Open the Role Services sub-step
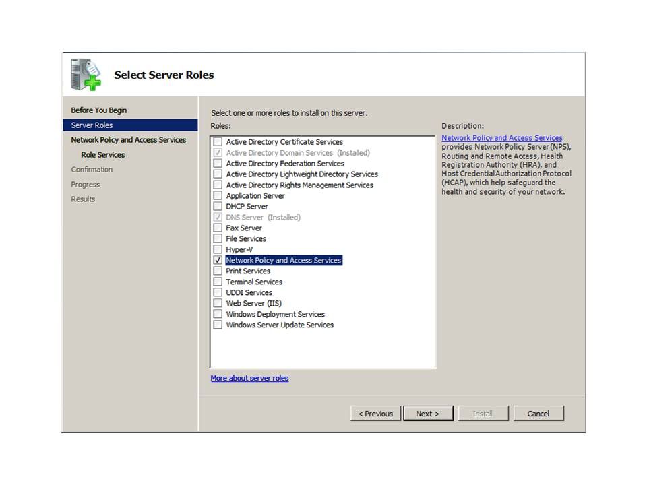Image resolution: width=647 pixels, height=485 pixels. 102,155
